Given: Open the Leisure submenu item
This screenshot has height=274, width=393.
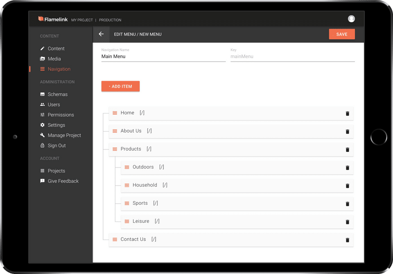Looking at the screenshot, I should click(x=237, y=222).
